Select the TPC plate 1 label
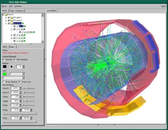 [17, 18]
